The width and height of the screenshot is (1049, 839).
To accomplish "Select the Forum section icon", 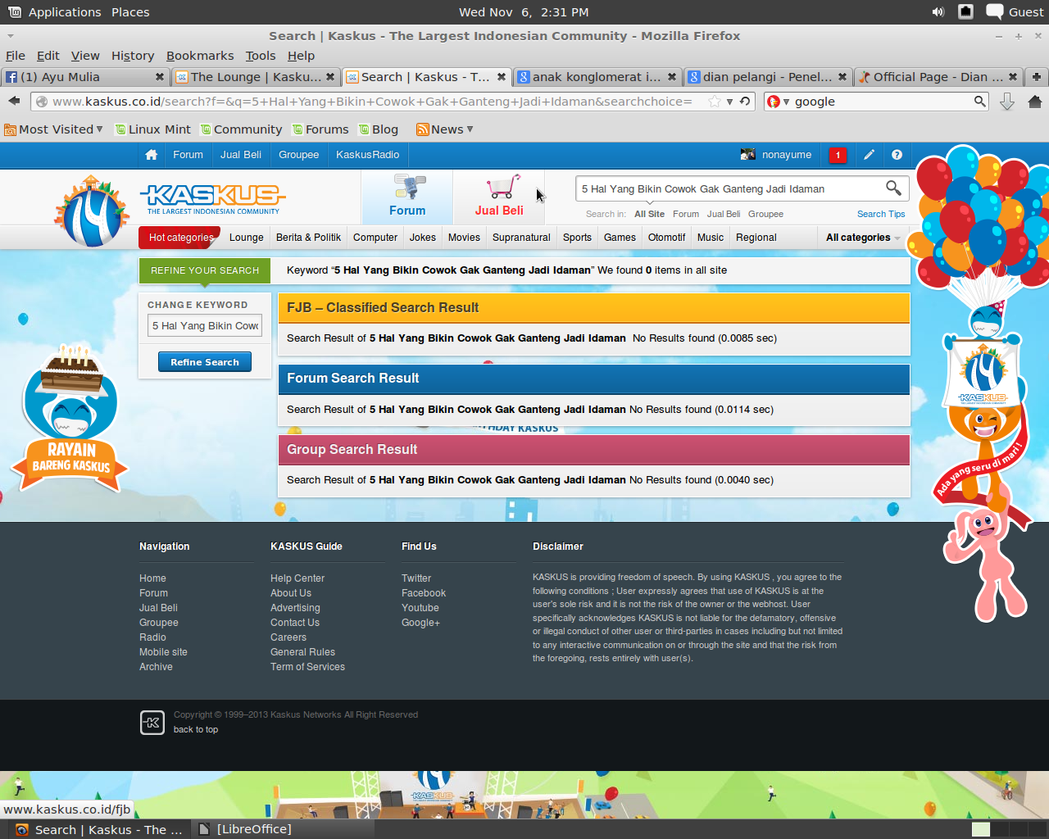I will coord(407,197).
